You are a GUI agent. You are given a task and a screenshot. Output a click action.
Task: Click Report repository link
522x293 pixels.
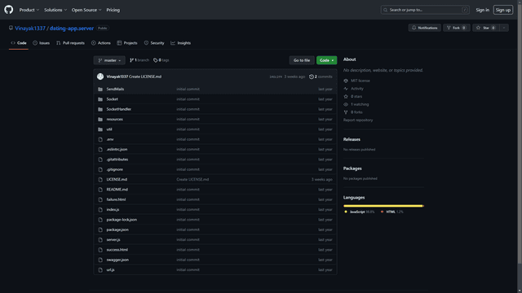(358, 120)
